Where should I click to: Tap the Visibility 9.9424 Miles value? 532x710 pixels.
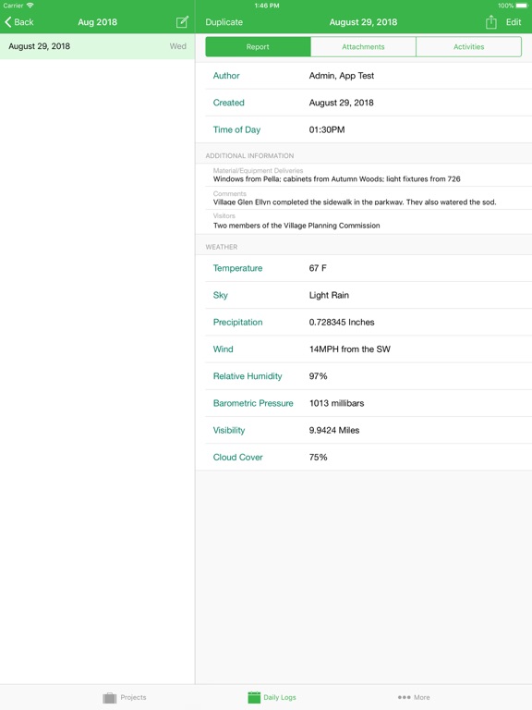pos(334,430)
